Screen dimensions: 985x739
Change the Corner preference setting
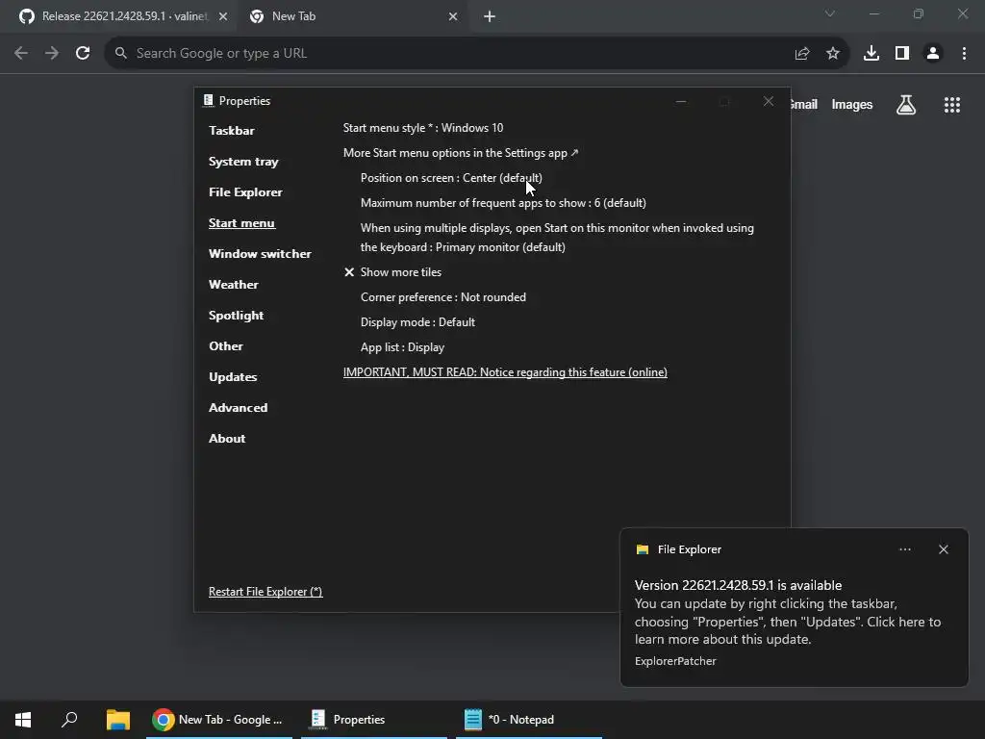(x=442, y=297)
